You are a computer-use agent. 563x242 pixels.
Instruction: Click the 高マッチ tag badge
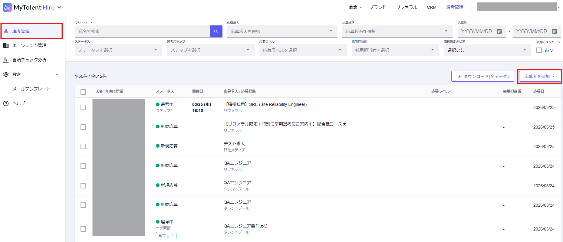click(166, 236)
